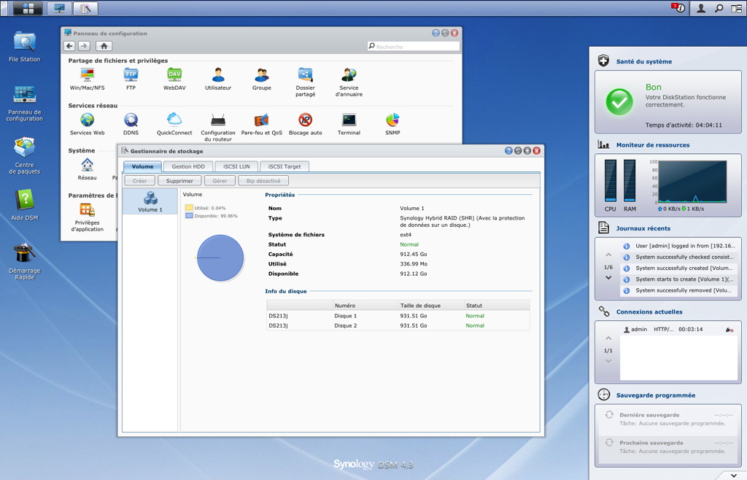Viewport: 747px width, 480px height.
Task: Open SNMP settings icon
Action: pos(392,124)
